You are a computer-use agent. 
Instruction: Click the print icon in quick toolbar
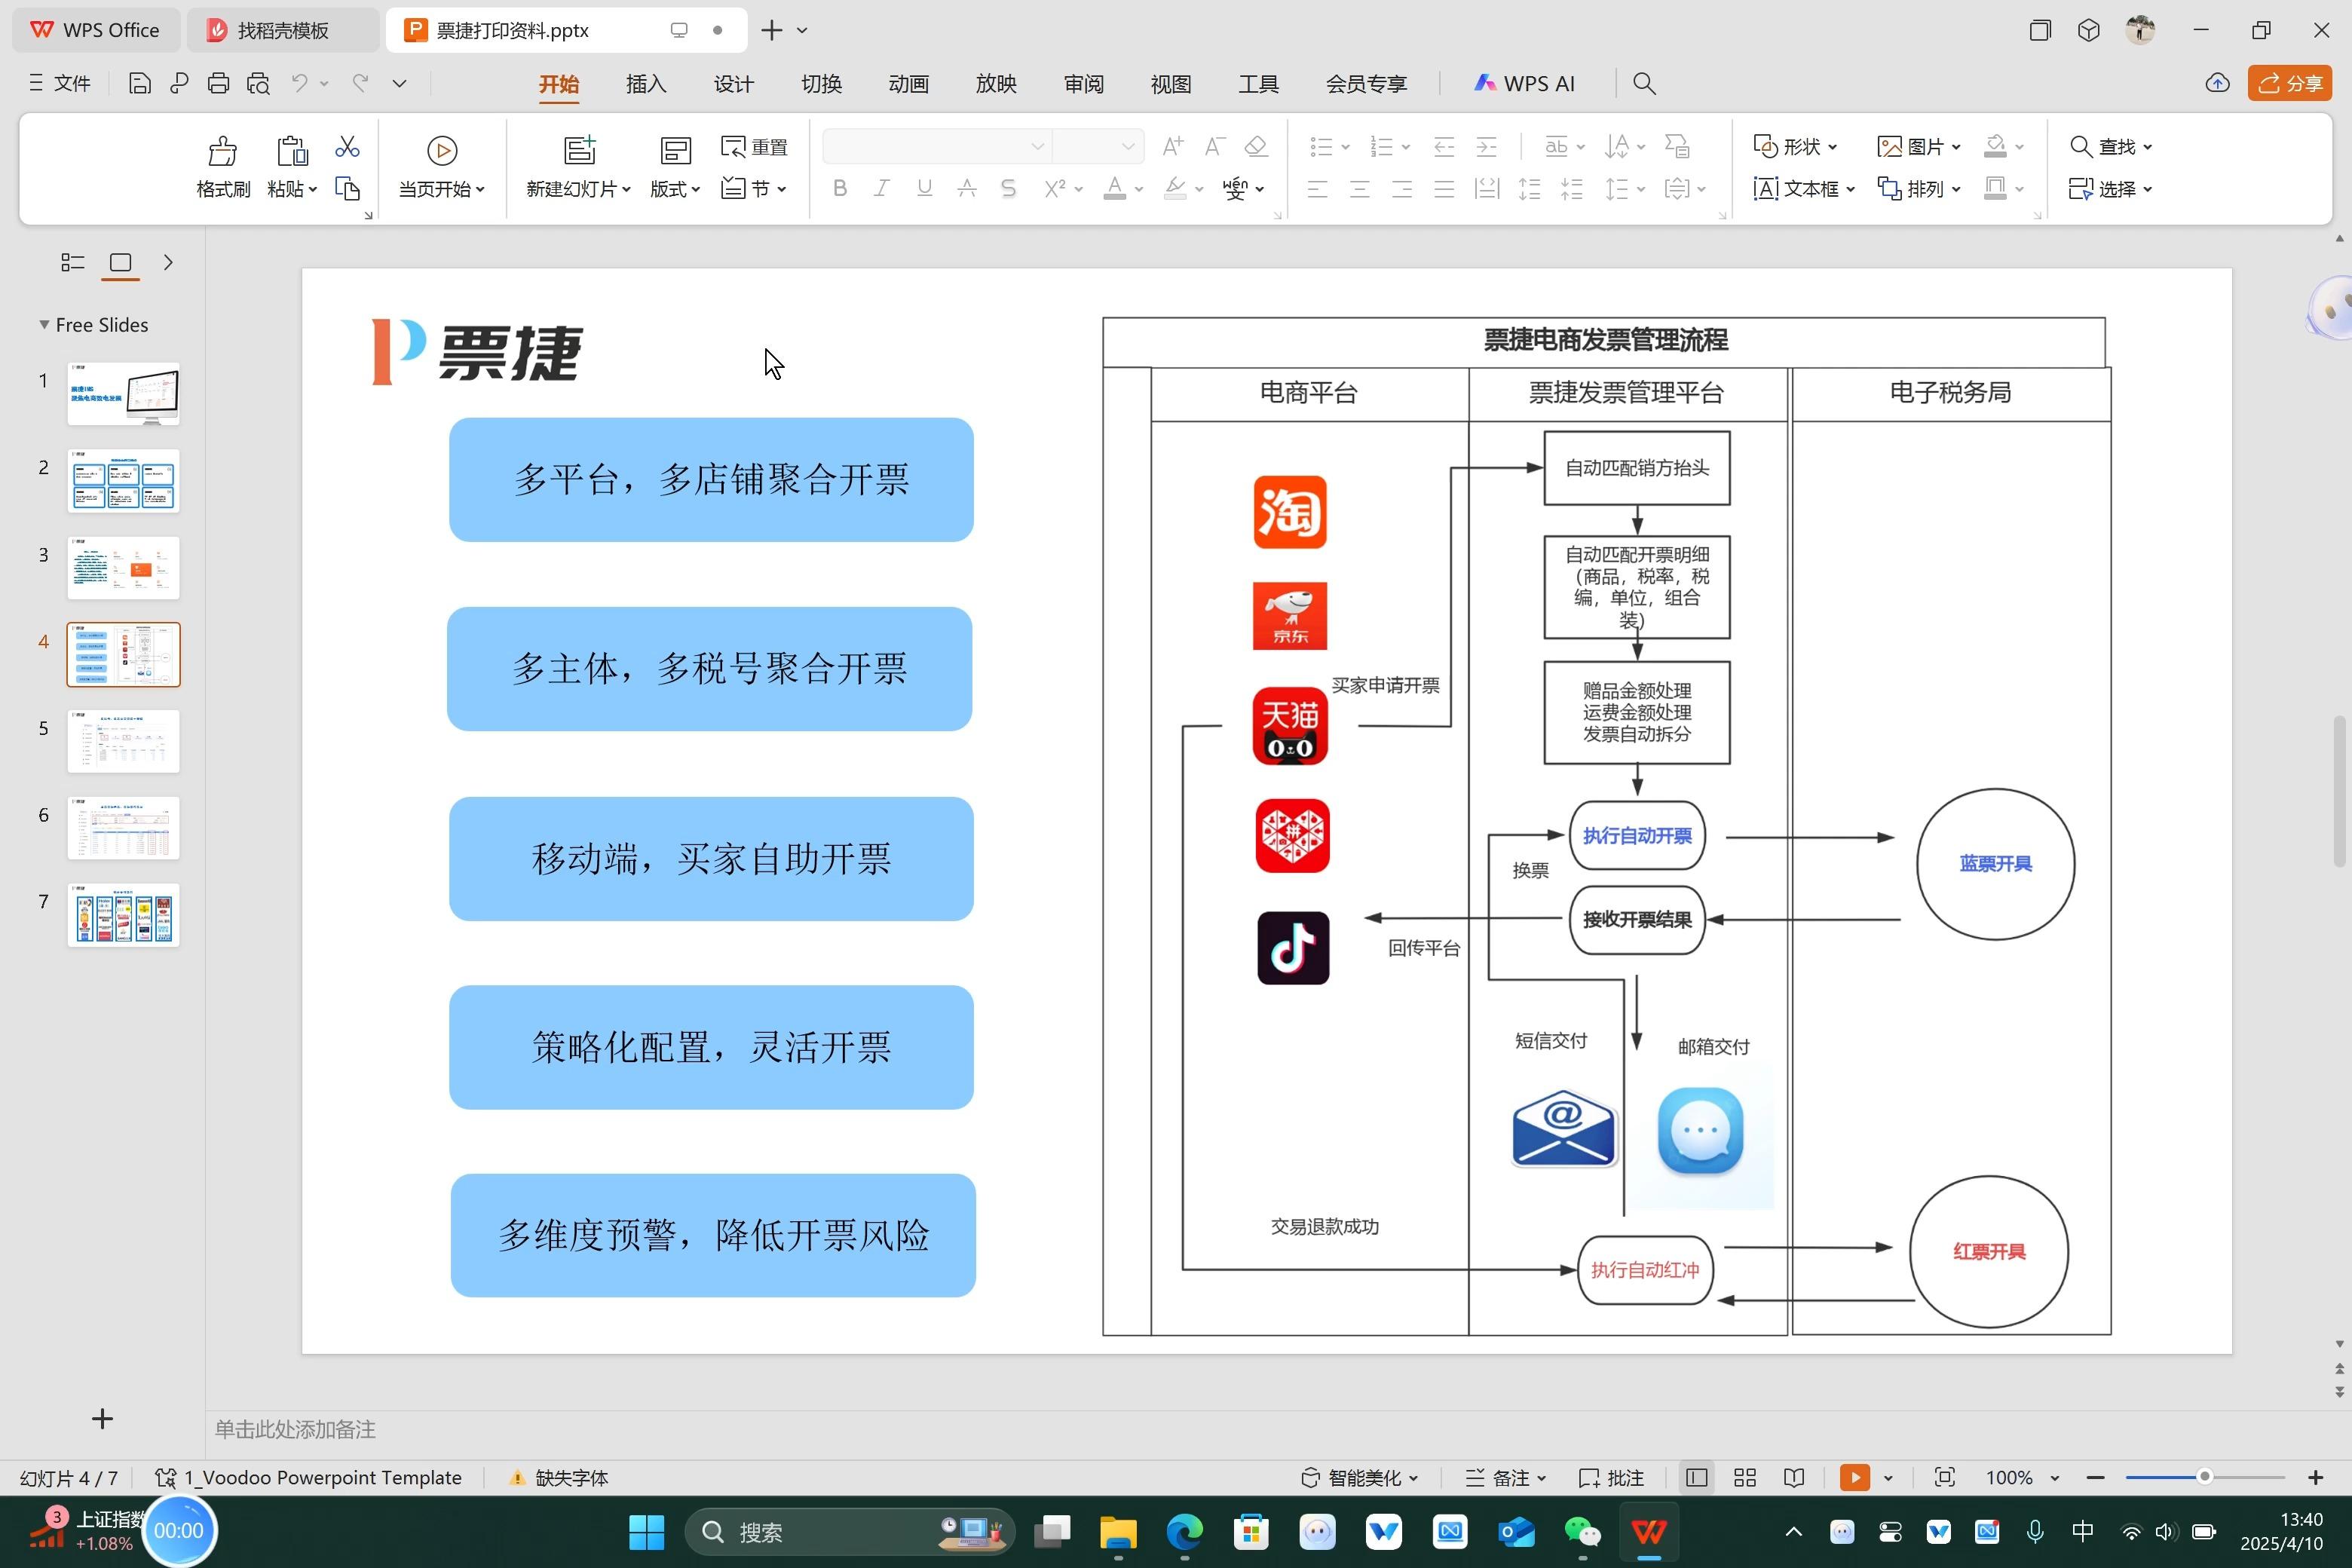tap(218, 84)
